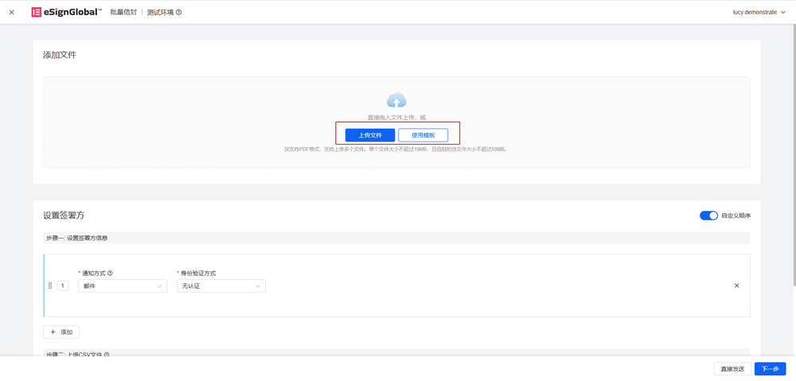Click the drag handle of signer 1

pos(50,286)
